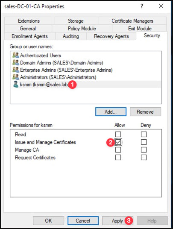Check Allow for Request Certificates
Viewport: 173px width, 229px height.
click(x=118, y=157)
